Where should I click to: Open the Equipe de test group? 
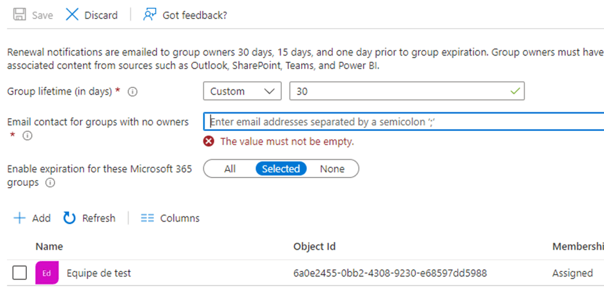coord(98,273)
